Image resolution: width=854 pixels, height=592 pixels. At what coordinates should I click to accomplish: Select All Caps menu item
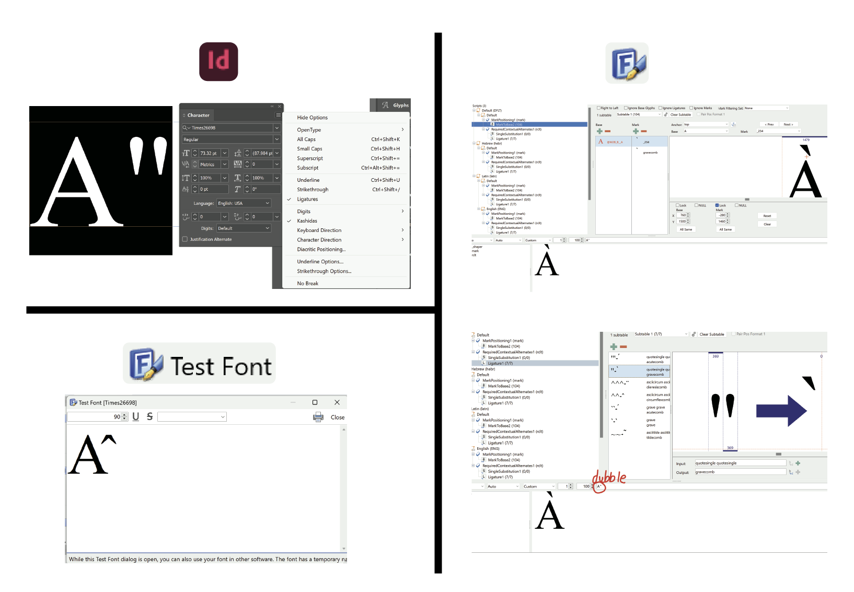(345, 140)
